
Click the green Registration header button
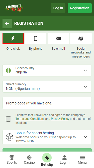coord(80,8)
